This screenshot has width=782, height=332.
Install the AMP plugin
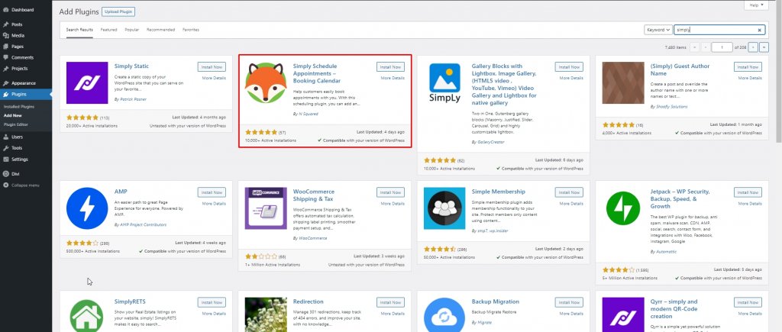coord(212,192)
